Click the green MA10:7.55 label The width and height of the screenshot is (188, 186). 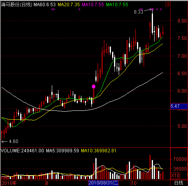(x=117, y=5)
